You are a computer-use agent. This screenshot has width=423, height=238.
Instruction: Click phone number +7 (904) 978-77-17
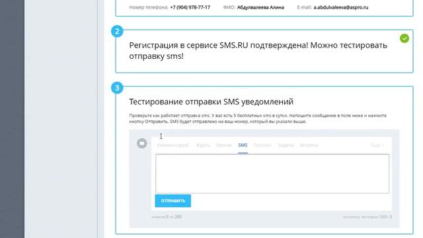click(x=190, y=7)
